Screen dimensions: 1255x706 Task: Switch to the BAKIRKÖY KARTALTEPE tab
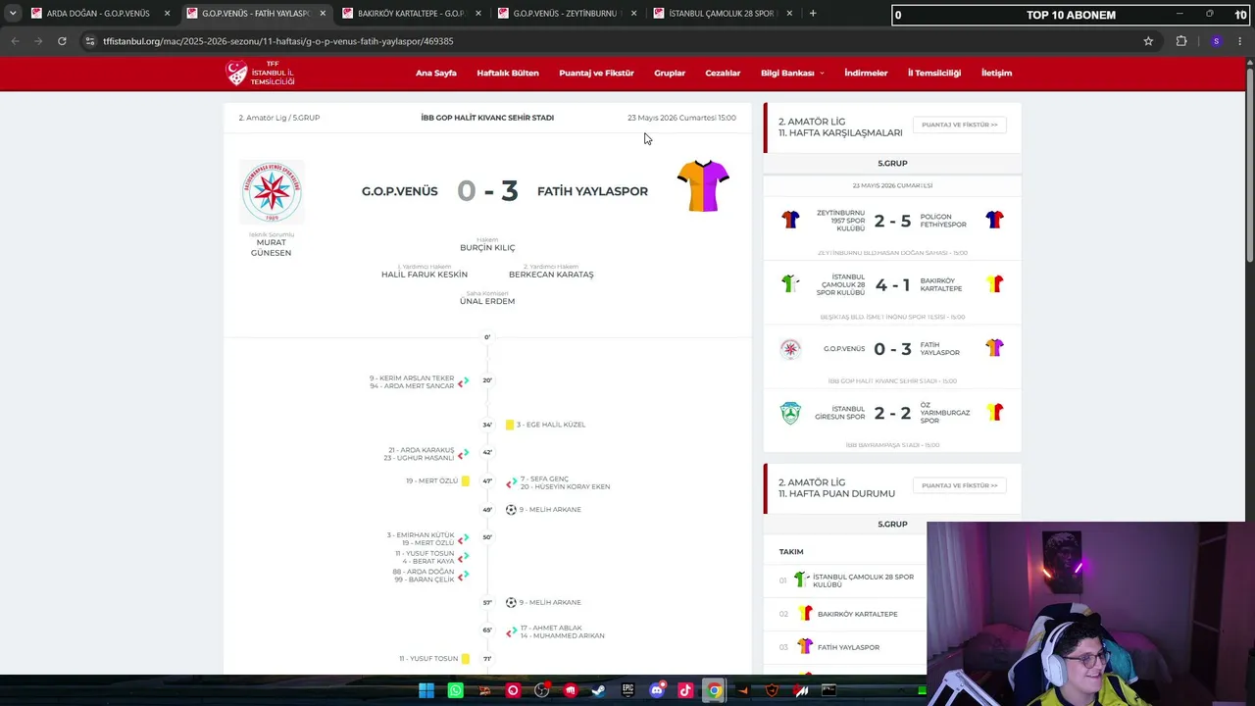coord(411,14)
